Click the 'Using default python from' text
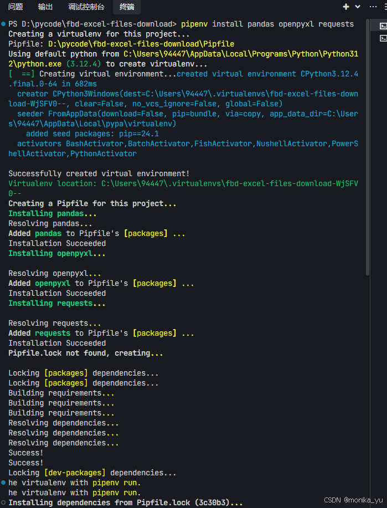387x508 pixels. click(64, 54)
